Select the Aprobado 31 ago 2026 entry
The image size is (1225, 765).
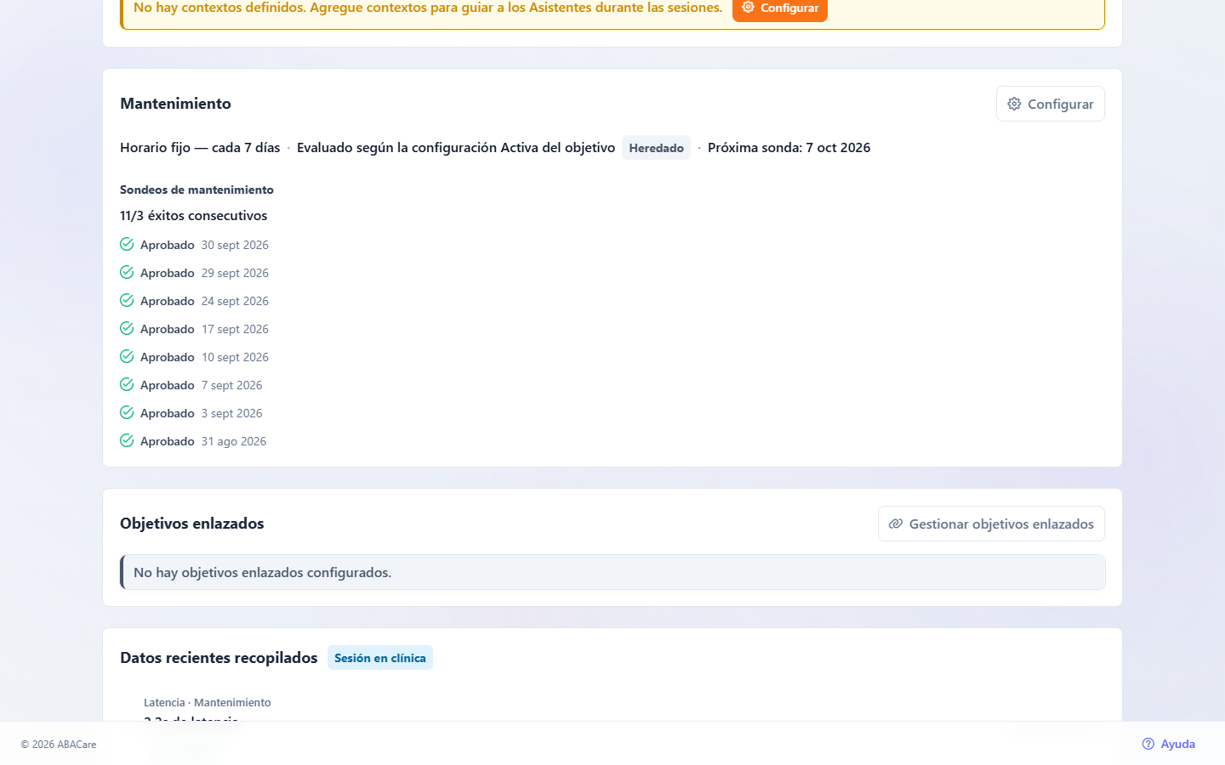(193, 441)
